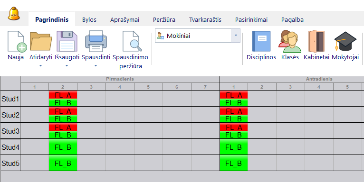Open Spausdinimo peržiūra print preview
Image resolution: width=364 pixels, height=182 pixels.
[131, 50]
